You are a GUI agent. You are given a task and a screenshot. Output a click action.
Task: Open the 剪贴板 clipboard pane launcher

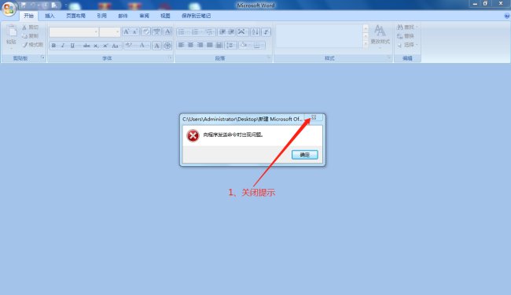click(42, 57)
